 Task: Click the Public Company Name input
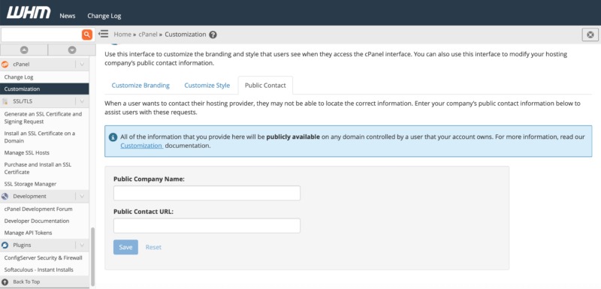[x=207, y=194]
